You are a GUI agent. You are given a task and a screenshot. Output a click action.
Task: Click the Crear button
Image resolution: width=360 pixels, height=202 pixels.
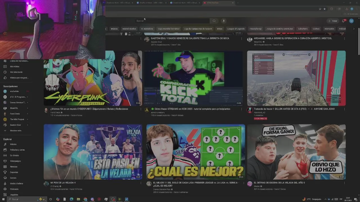point(333,21)
